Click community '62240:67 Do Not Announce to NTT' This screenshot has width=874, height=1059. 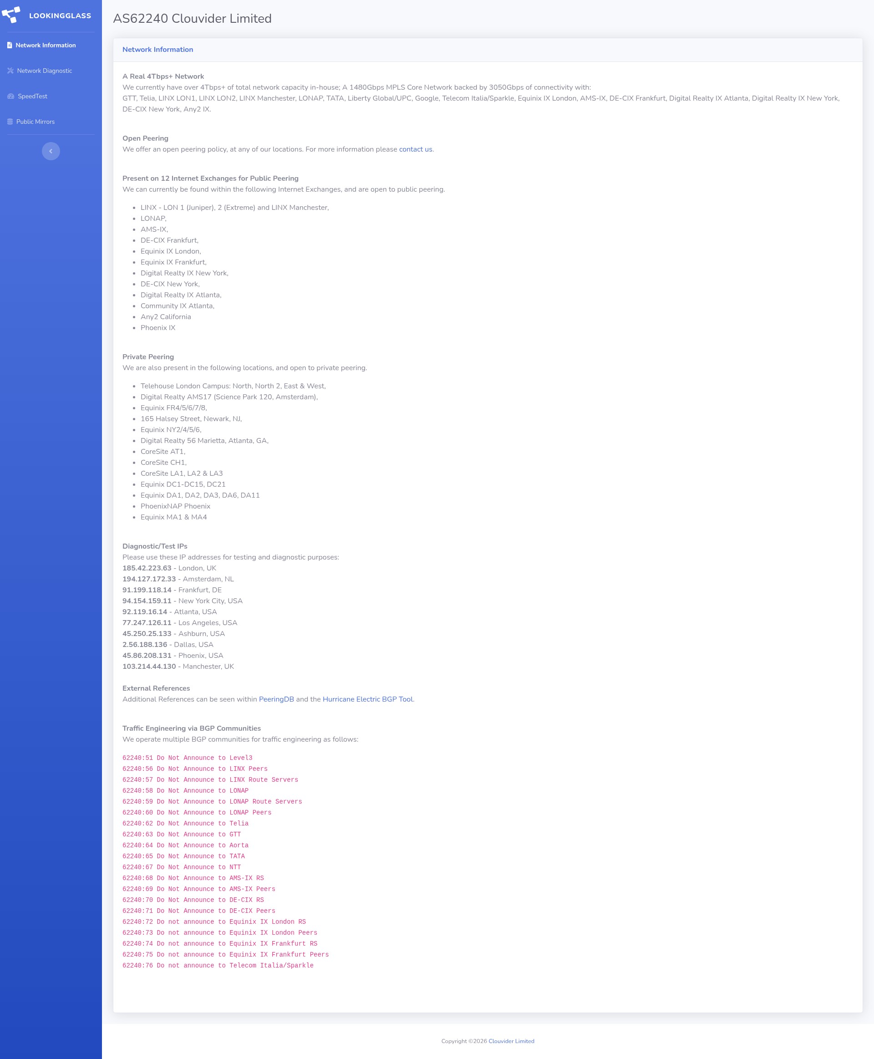182,867
